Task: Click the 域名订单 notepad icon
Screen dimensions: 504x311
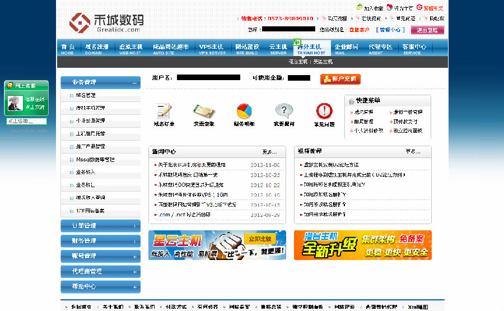Action: (x=164, y=110)
